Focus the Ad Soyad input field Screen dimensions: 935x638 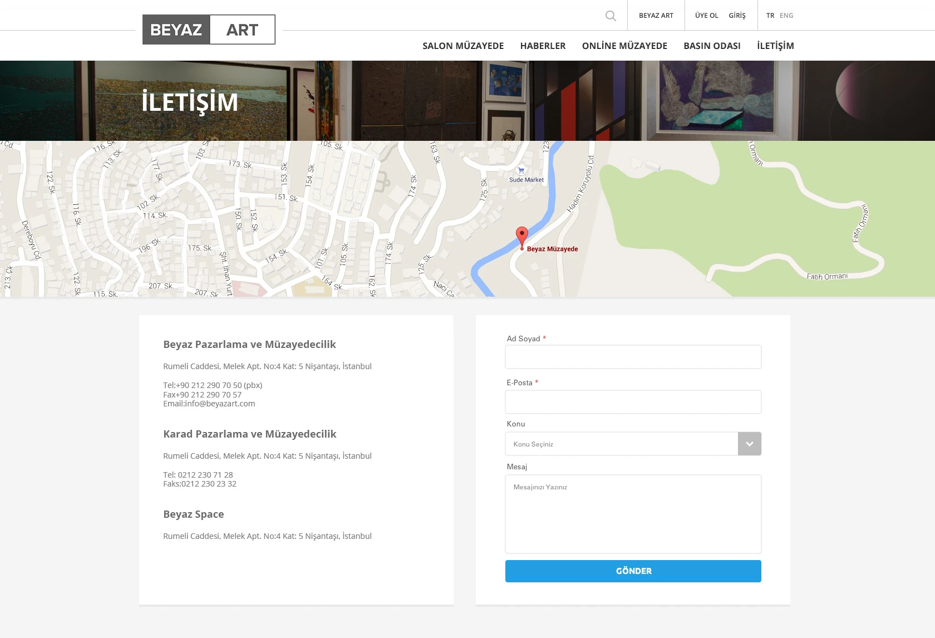(x=633, y=357)
